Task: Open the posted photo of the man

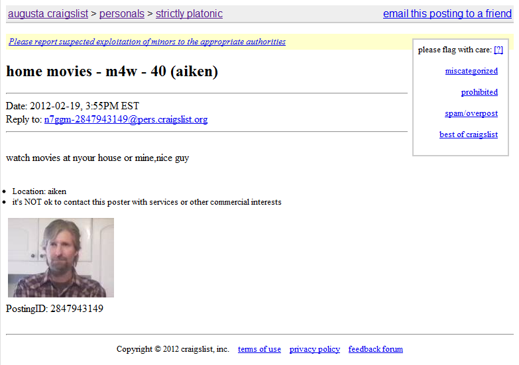Action: click(61, 258)
